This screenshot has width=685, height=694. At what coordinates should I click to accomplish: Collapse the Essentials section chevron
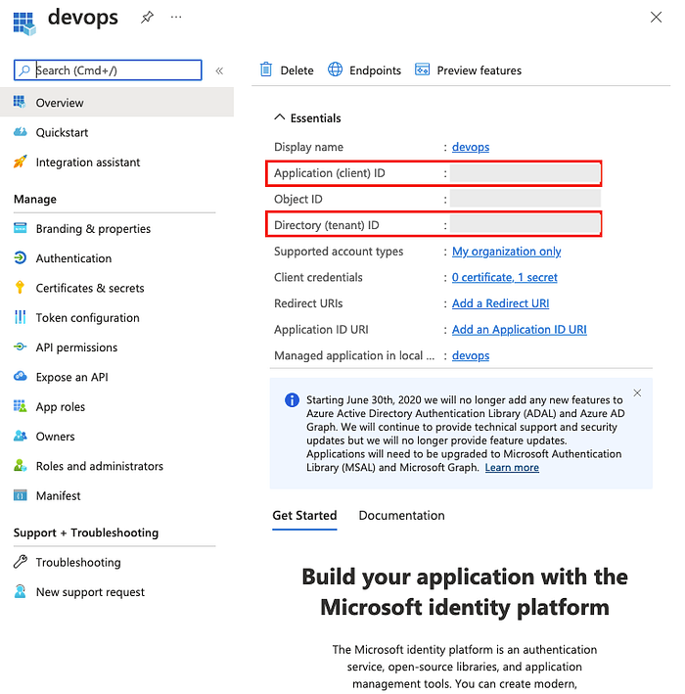click(279, 117)
